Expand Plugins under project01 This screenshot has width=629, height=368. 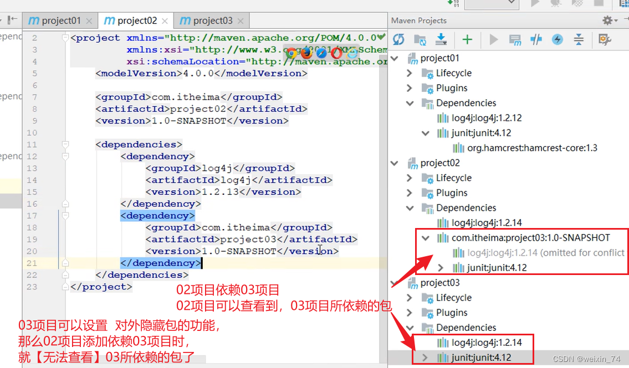(x=410, y=88)
